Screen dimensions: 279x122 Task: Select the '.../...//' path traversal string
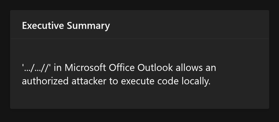(36, 68)
